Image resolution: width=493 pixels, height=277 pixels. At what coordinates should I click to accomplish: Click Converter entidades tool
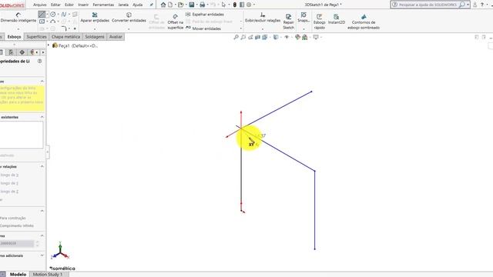coord(129,18)
